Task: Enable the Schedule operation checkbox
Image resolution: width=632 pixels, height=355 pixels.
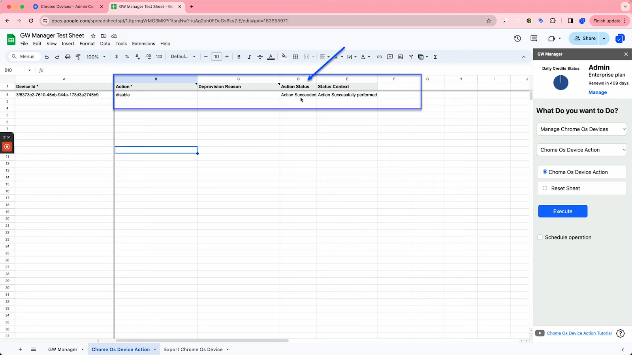Action: click(540, 237)
